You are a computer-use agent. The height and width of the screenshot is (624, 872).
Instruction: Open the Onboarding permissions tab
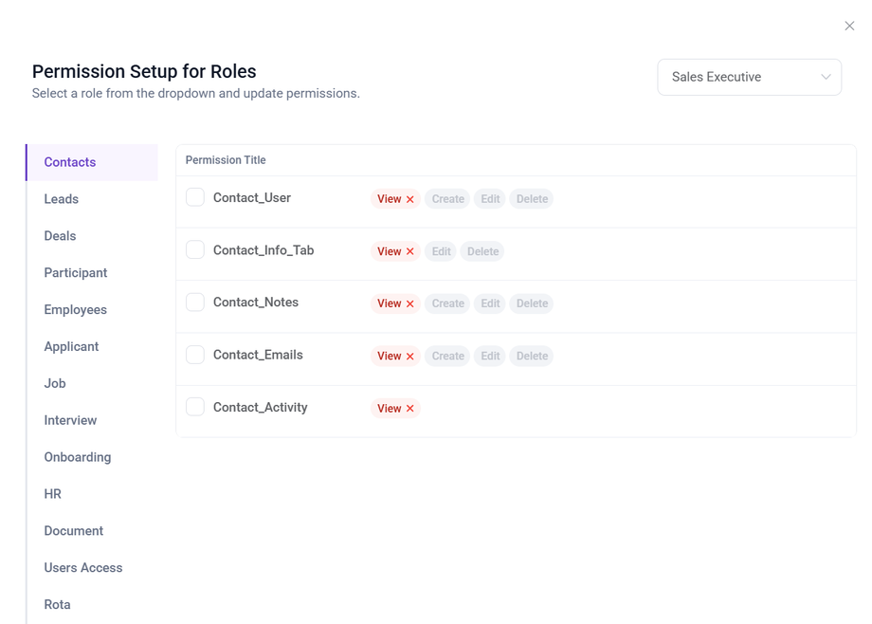click(x=78, y=457)
